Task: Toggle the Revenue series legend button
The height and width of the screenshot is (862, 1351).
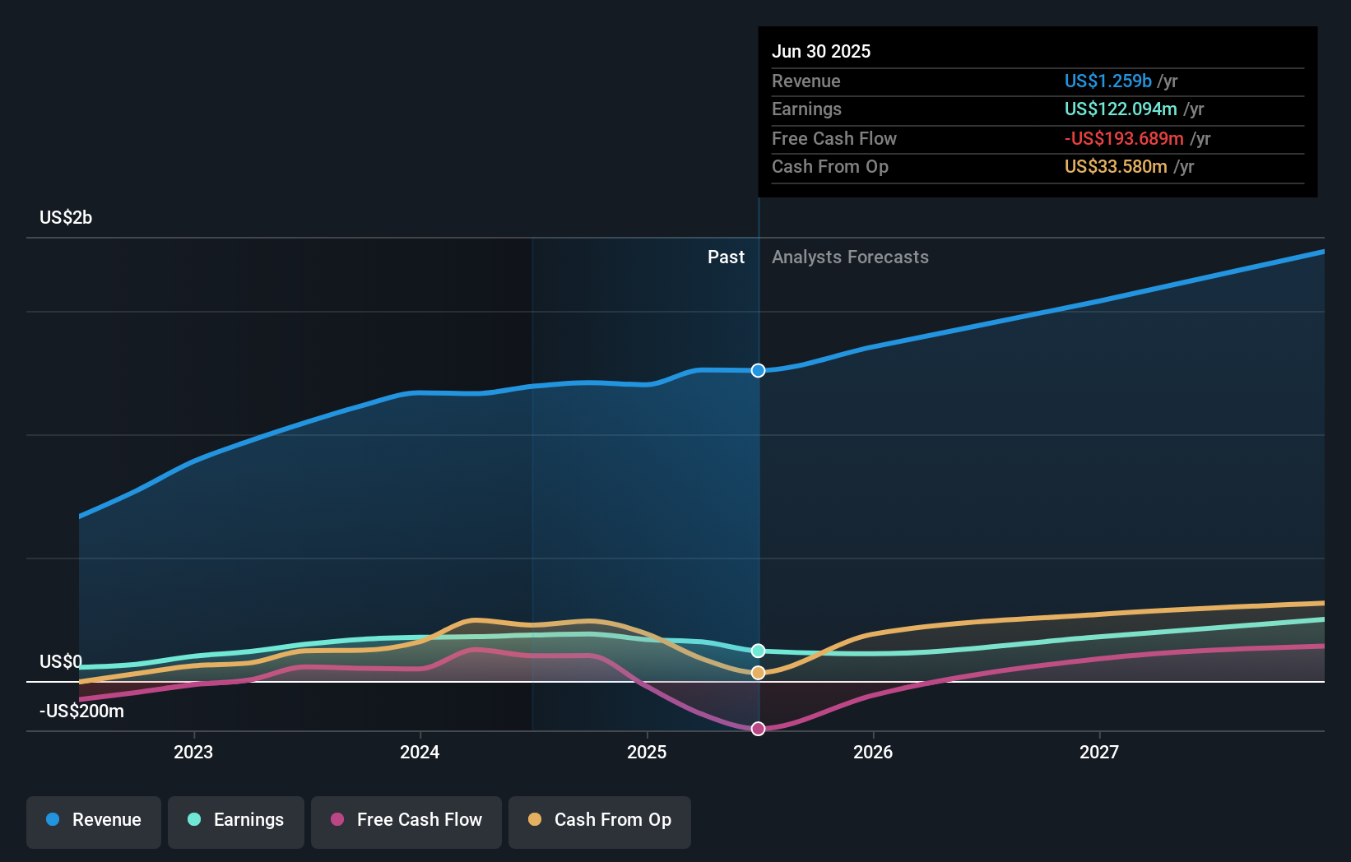Action: click(94, 822)
